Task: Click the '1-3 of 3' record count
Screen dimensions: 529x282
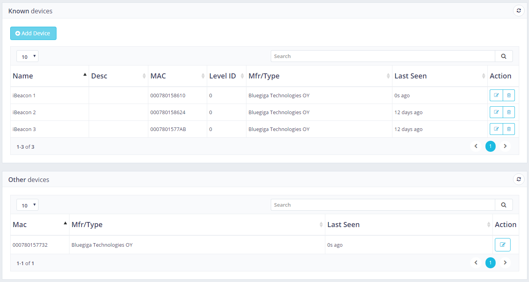Action: (x=26, y=147)
